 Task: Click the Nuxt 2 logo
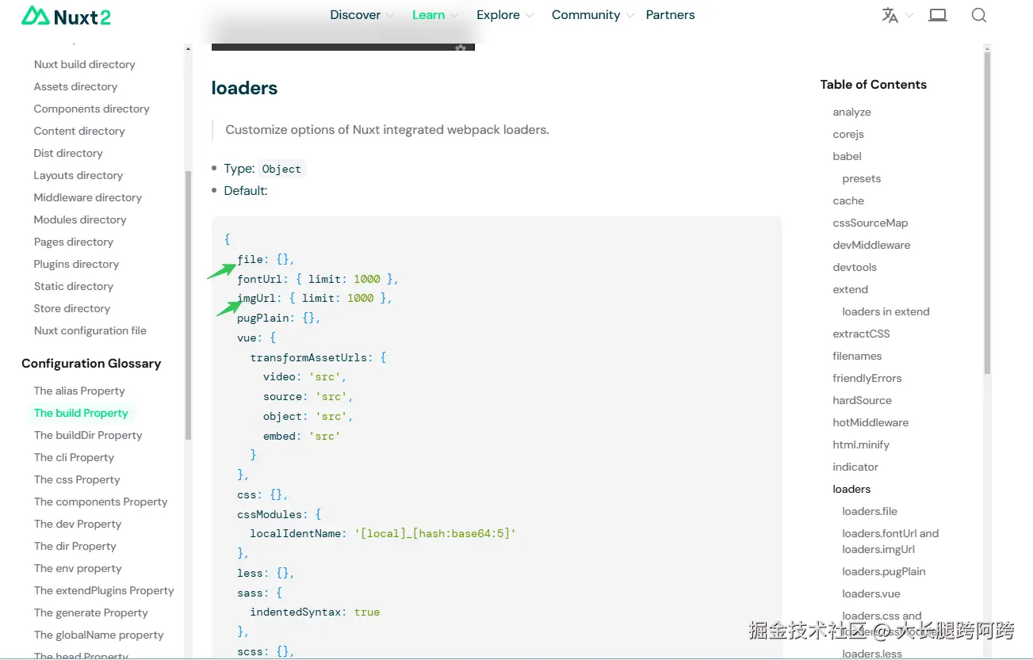(x=66, y=15)
